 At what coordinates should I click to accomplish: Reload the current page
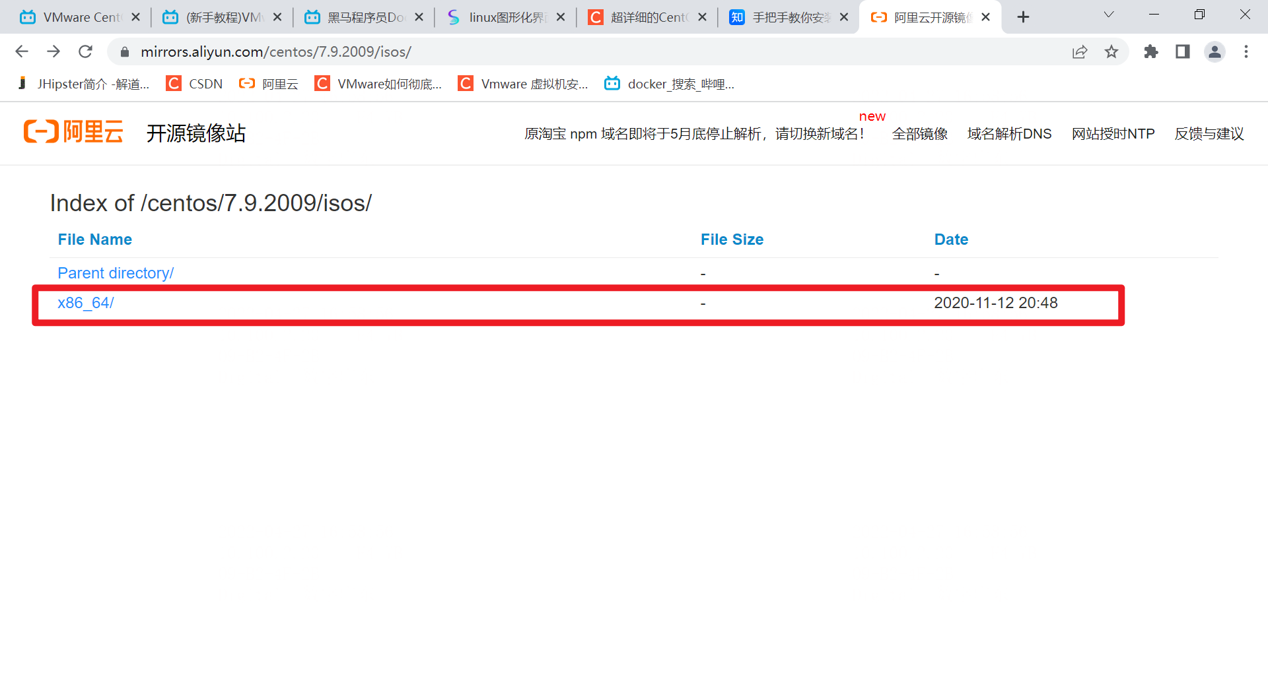click(x=85, y=51)
